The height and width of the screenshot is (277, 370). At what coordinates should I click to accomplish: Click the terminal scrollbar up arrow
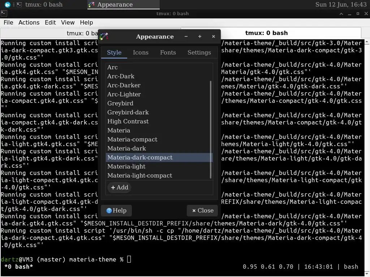367,42
